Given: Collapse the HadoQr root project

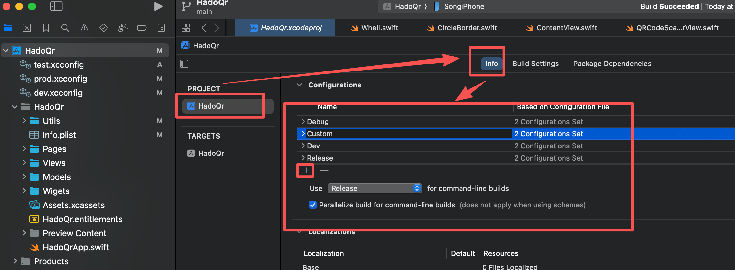Looking at the screenshot, I should (x=6, y=50).
